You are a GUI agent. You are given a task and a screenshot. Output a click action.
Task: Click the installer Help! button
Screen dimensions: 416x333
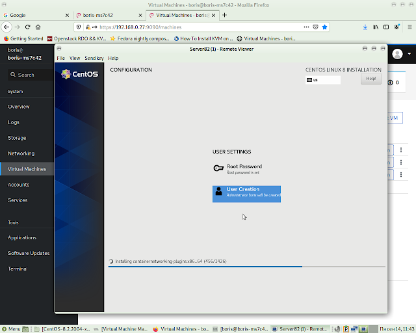[x=371, y=79]
